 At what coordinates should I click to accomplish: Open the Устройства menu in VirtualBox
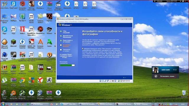pyautogui.click(x=73, y=22)
